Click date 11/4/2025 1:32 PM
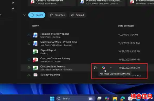The image size is (154, 101). click(128, 35)
